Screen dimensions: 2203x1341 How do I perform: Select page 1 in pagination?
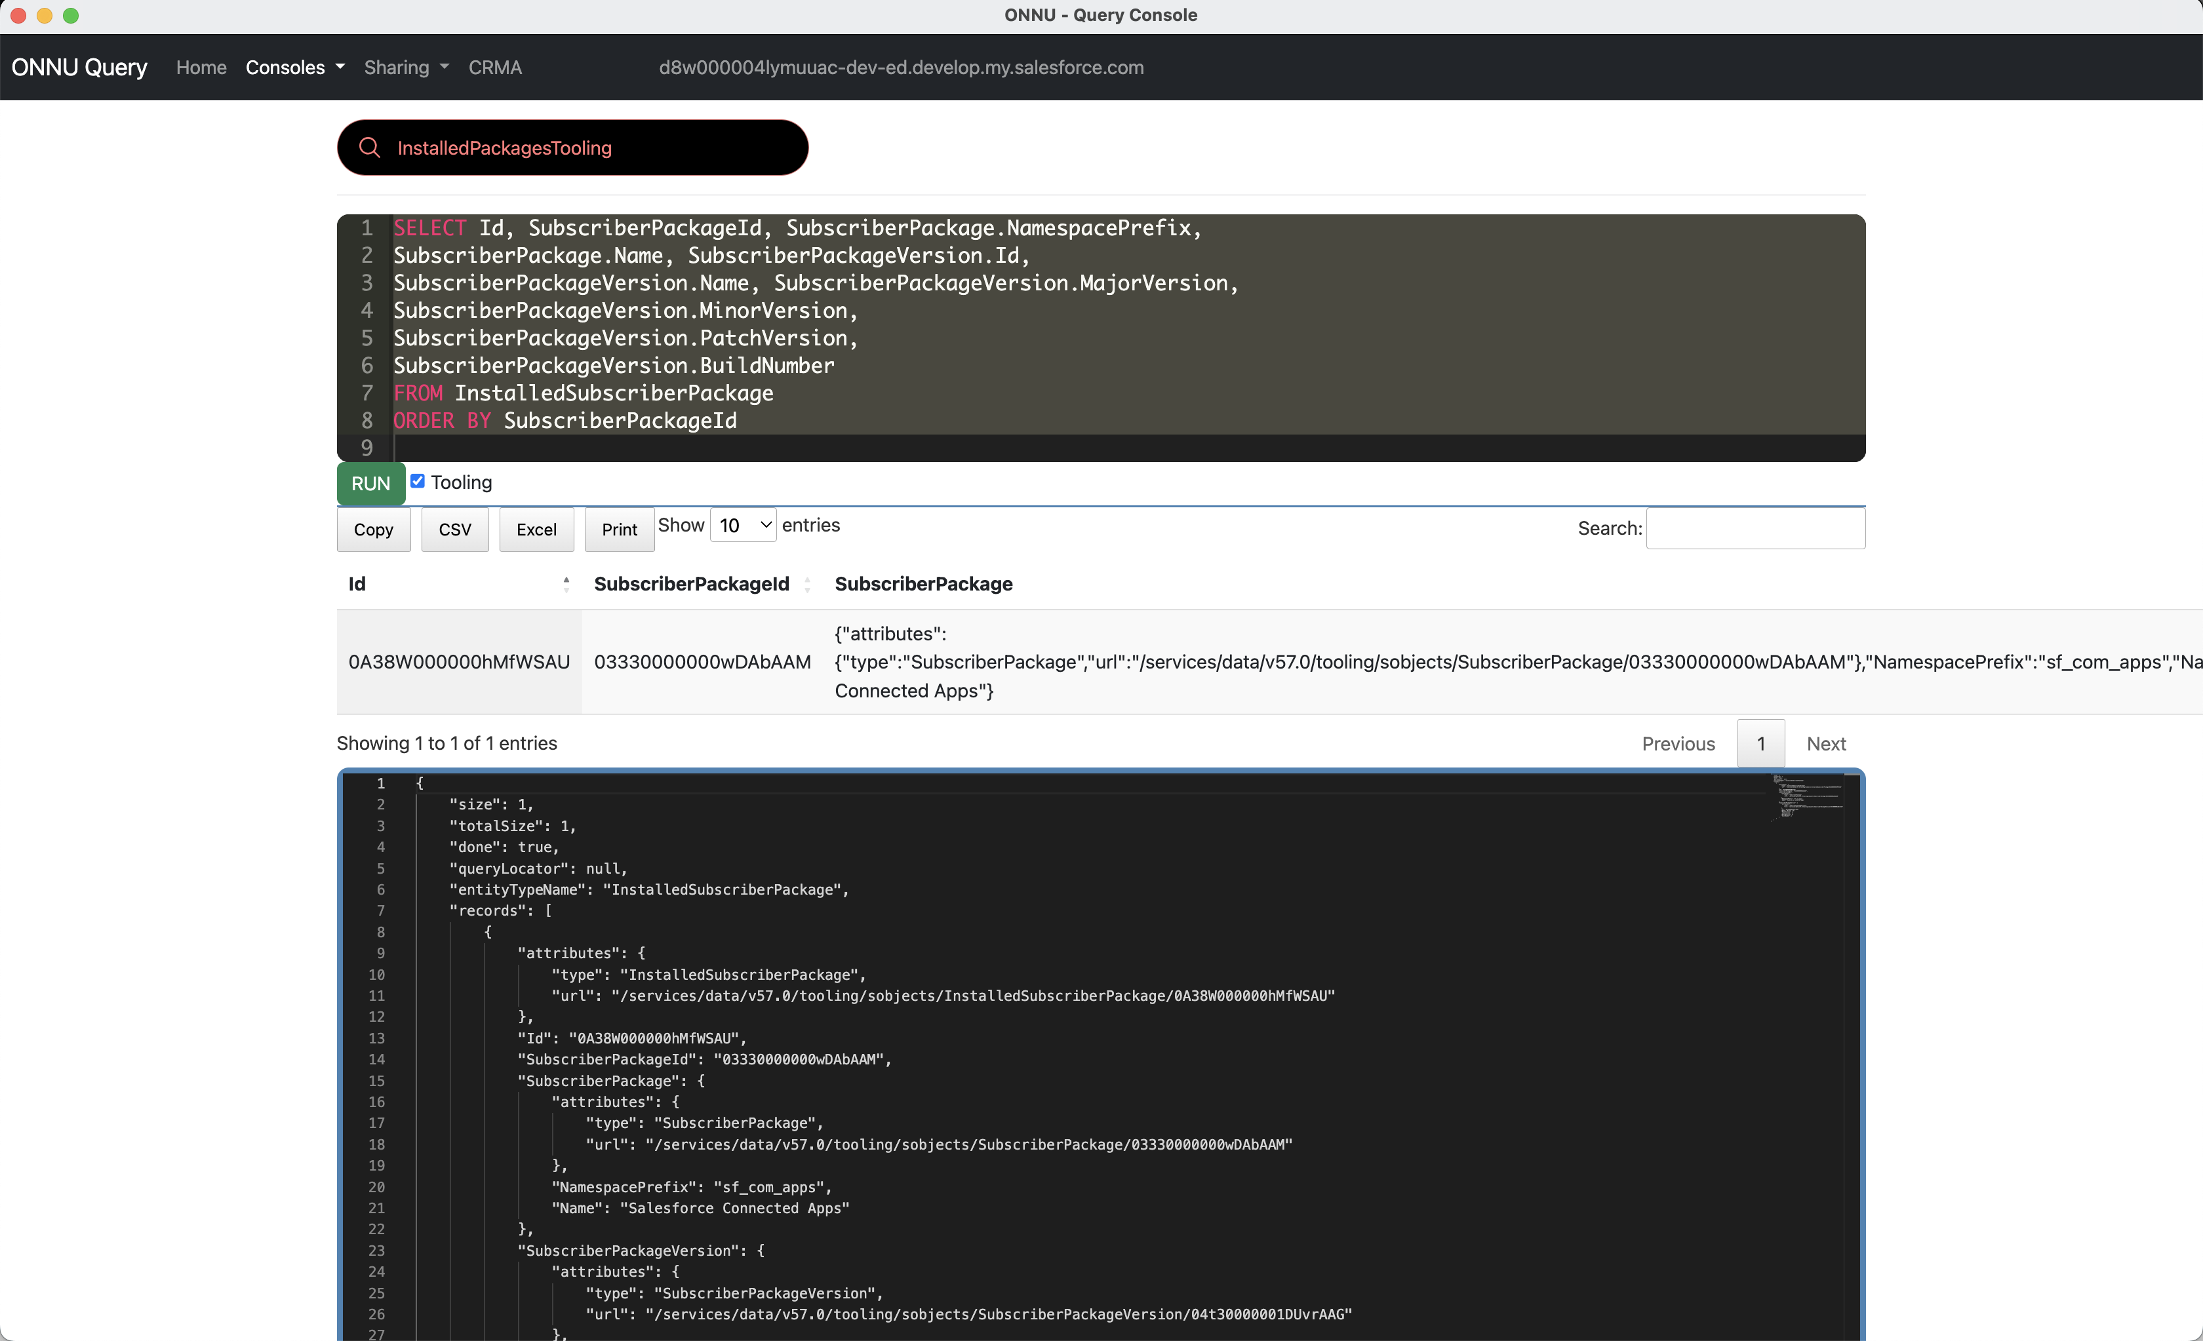click(1760, 744)
